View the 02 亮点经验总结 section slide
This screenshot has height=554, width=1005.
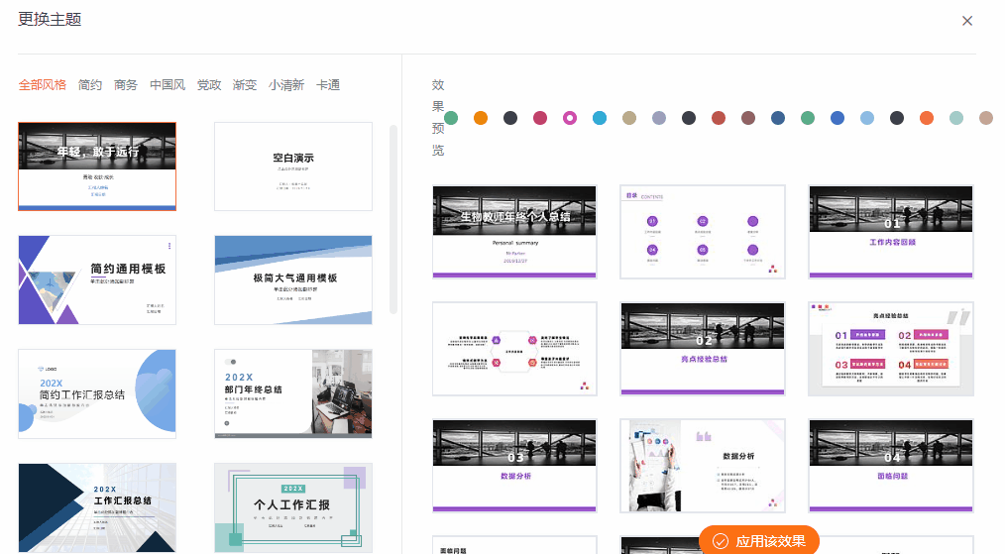703,349
